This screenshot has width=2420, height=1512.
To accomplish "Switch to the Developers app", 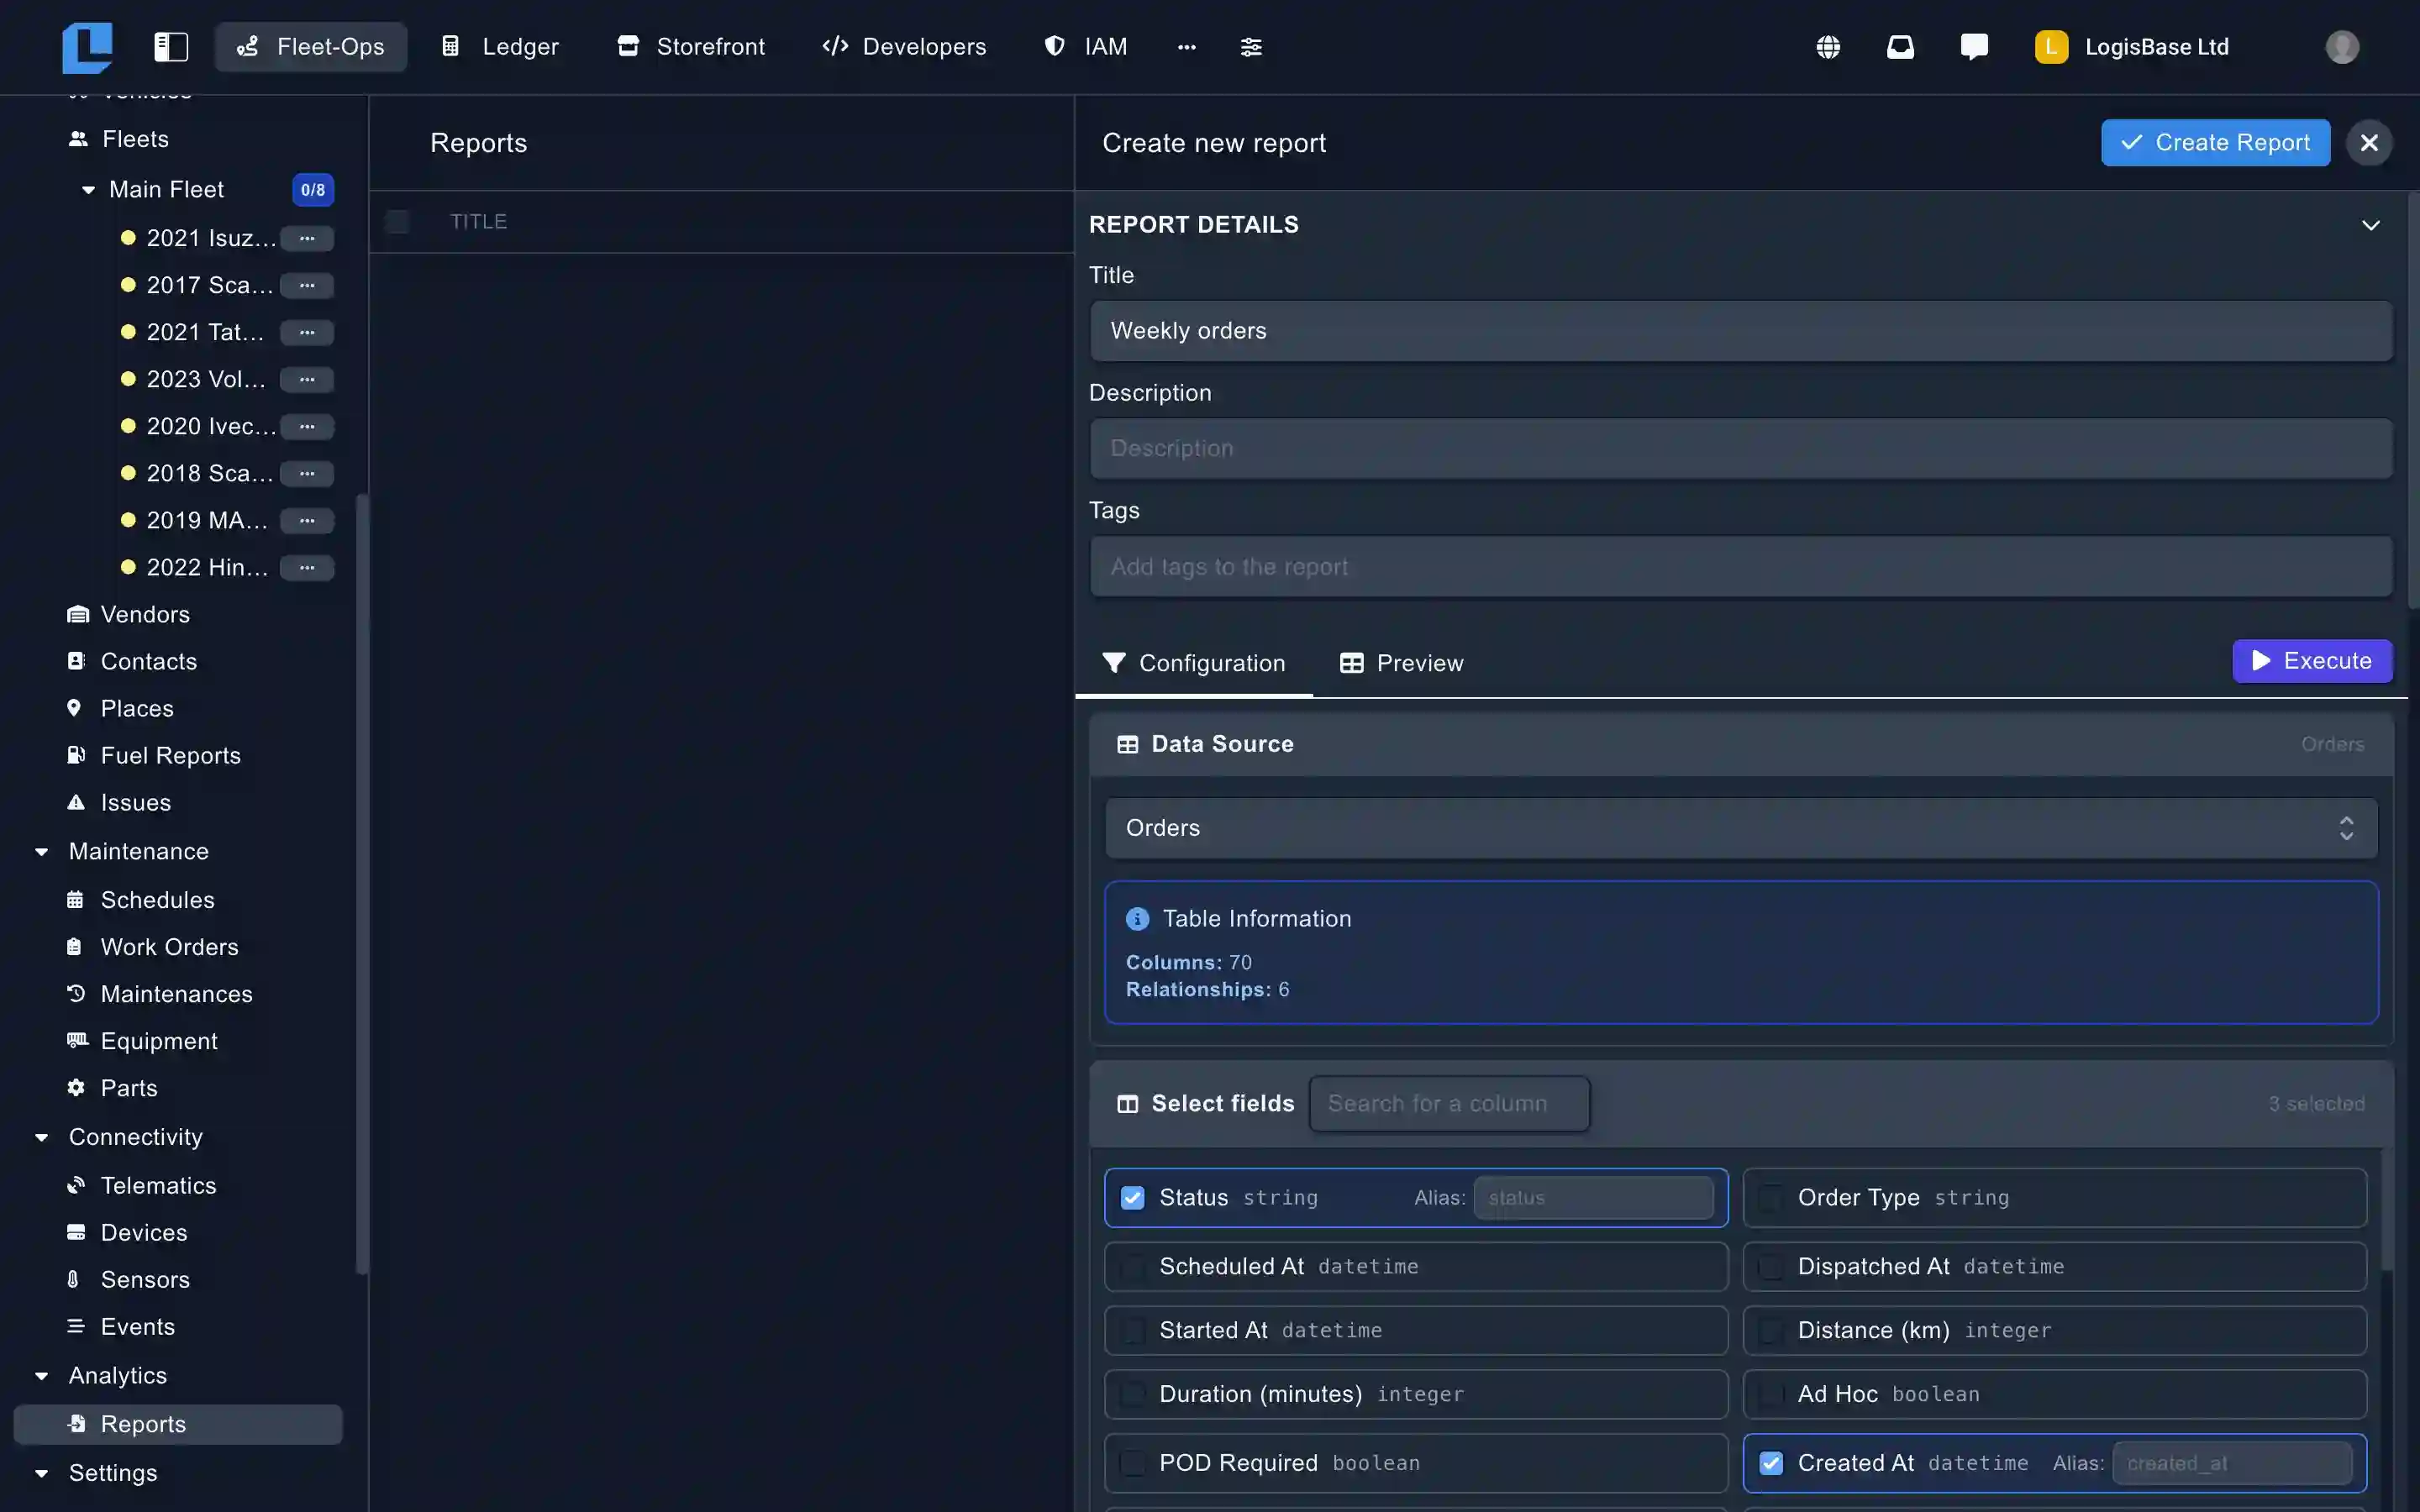I will [903, 47].
